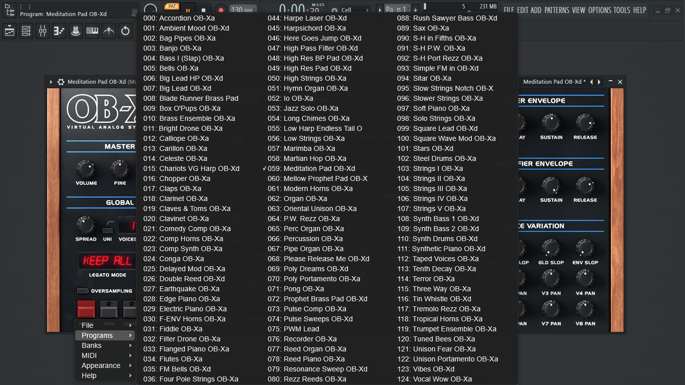Click the record button
Screen dimensions: 685x385
(x=221, y=10)
